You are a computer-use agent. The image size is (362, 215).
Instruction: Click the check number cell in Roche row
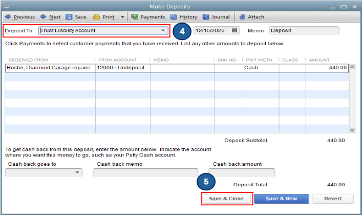[228, 68]
